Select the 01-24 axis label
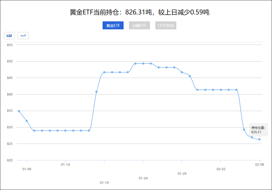 pos(143,178)
